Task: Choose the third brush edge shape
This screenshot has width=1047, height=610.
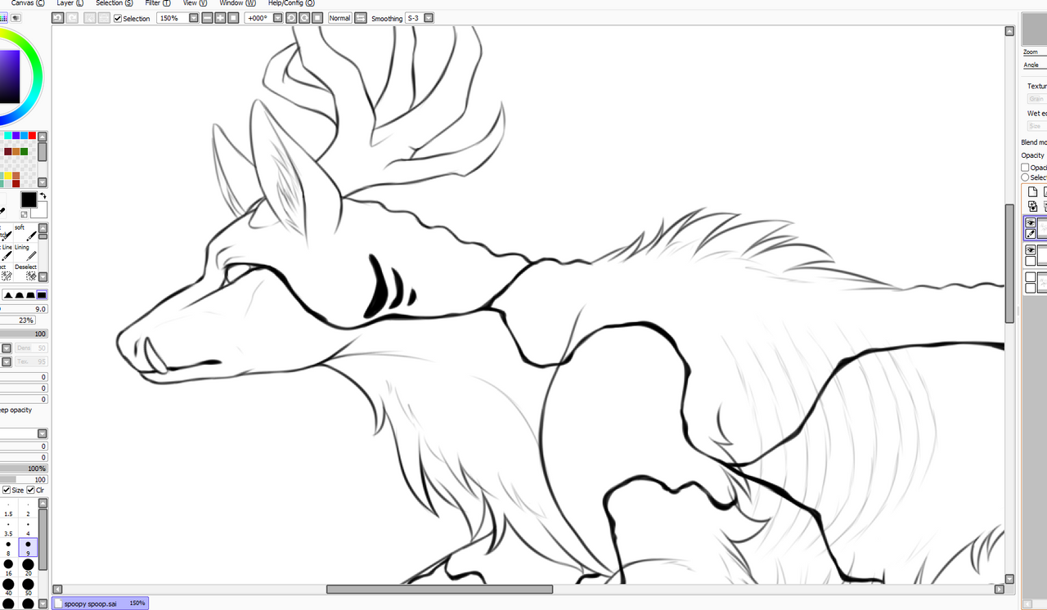Action: [x=30, y=295]
